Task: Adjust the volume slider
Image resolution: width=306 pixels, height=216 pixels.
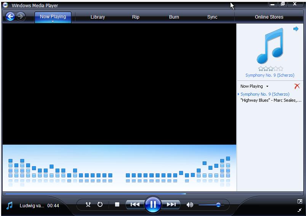Action: [211, 205]
